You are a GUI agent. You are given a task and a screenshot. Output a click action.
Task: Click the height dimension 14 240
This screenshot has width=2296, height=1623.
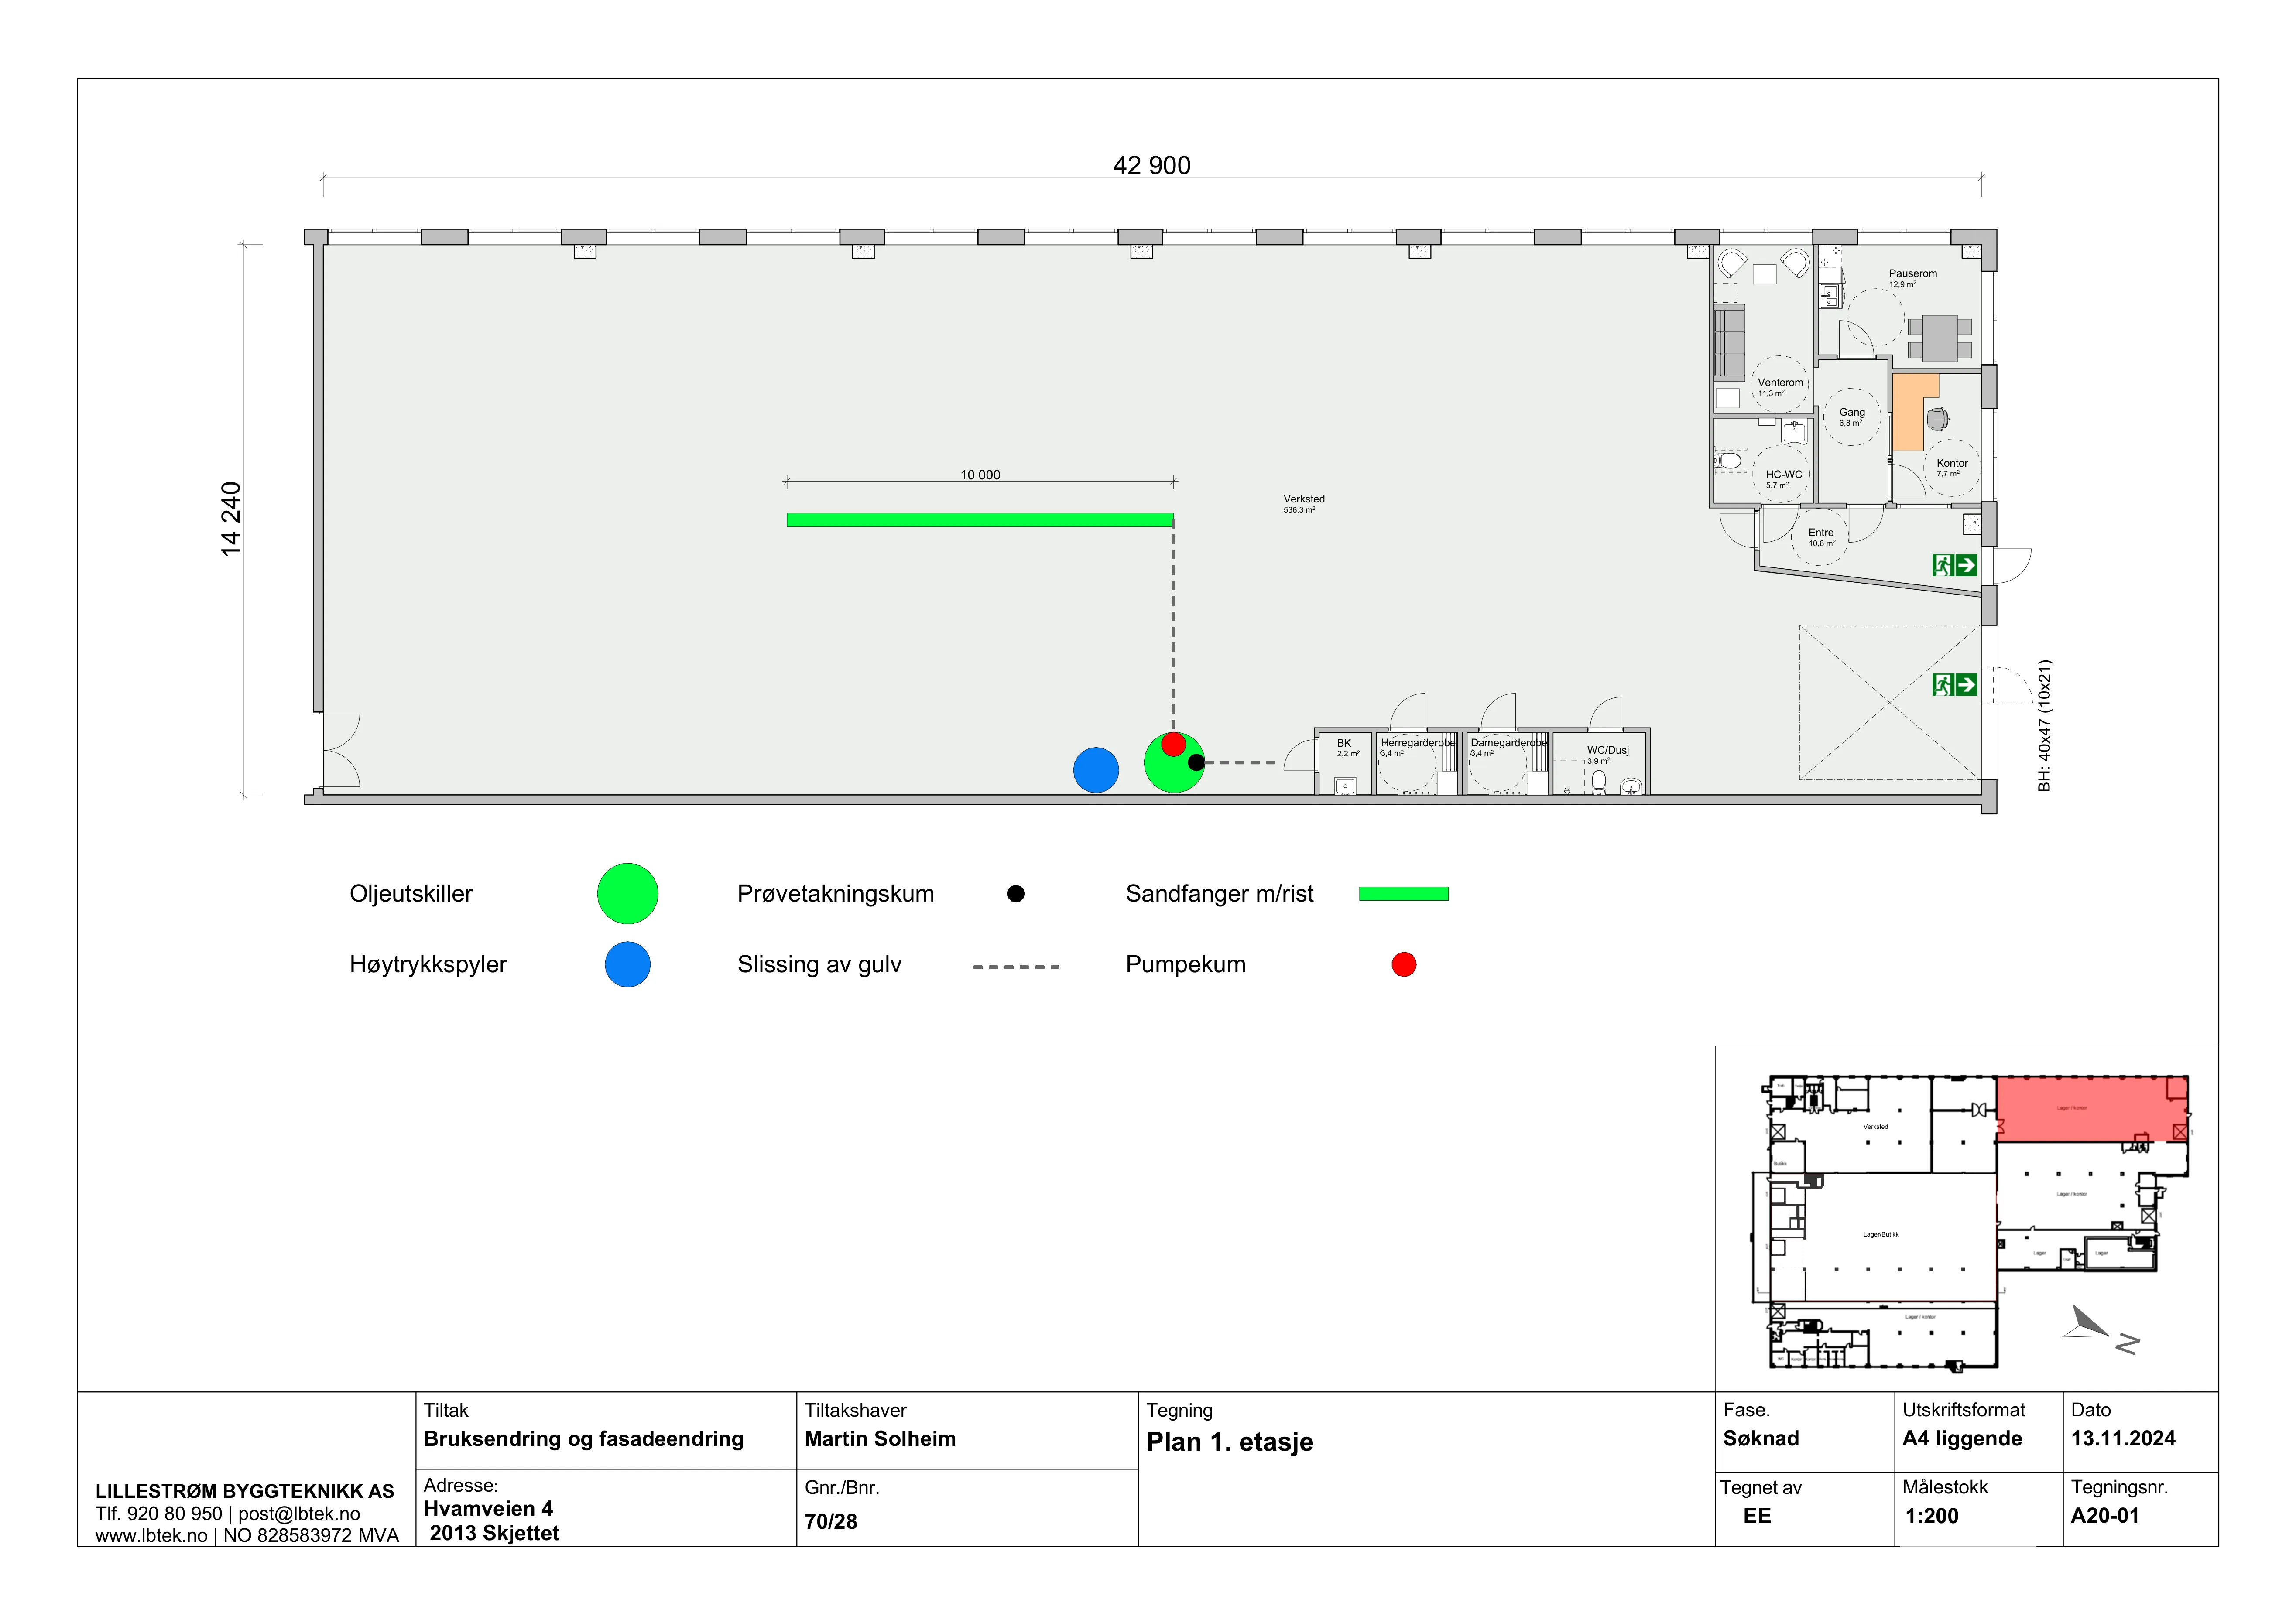coord(231,519)
